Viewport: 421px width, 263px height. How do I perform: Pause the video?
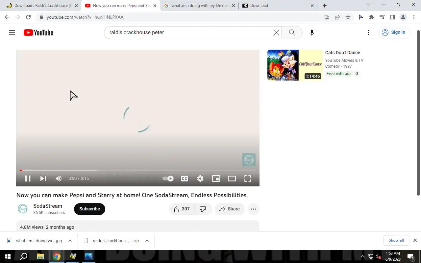coord(28,179)
